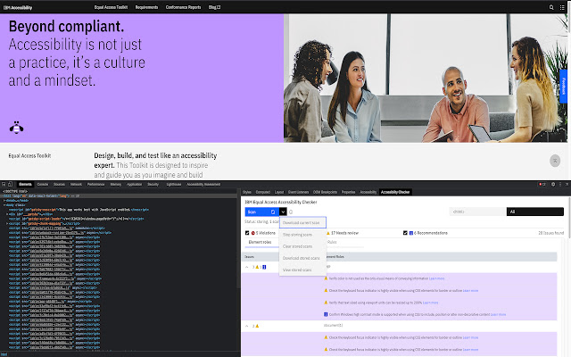Toggle the Recommendations checkbox
571x357 pixels.
point(405,233)
